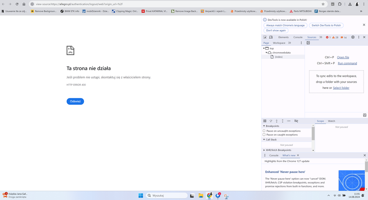This screenshot has height=200, width=368.
Task: Open DevTools settings gear
Action: click(353, 37)
